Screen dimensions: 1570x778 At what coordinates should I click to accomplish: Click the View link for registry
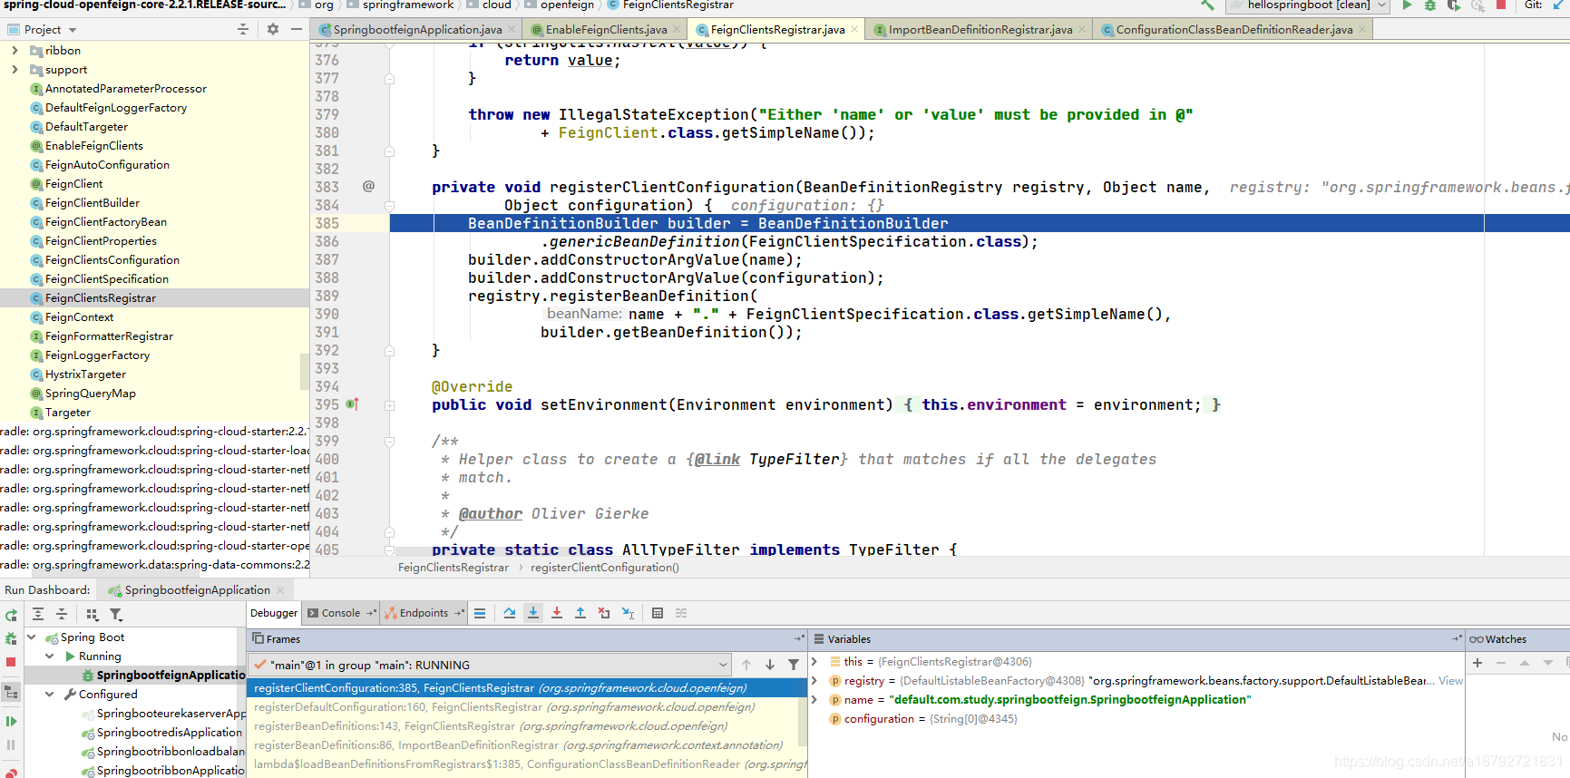pyautogui.click(x=1450, y=681)
